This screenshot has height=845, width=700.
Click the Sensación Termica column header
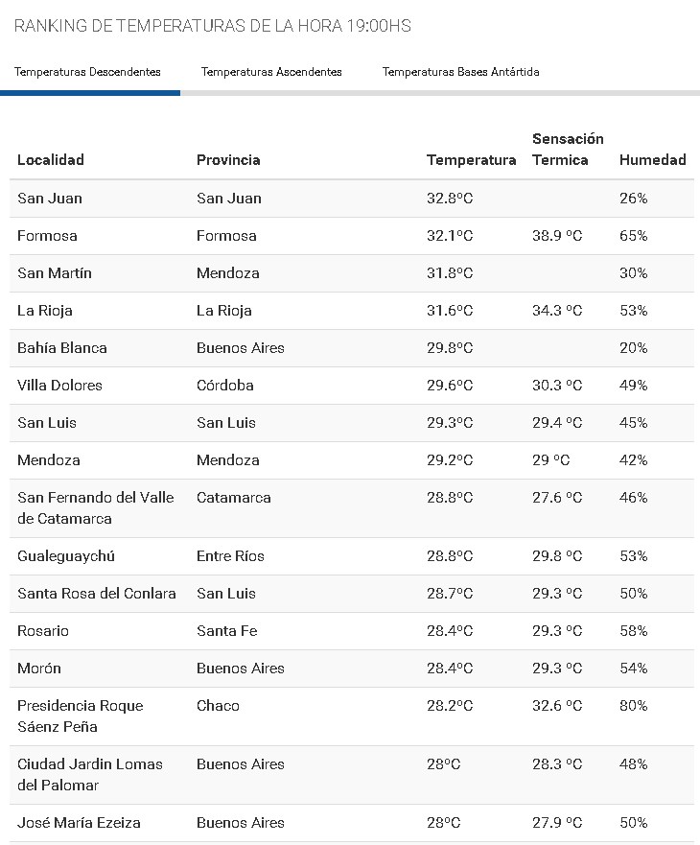click(x=568, y=150)
